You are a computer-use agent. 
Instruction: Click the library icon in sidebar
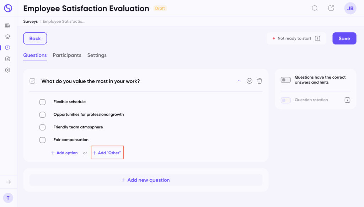click(7, 26)
